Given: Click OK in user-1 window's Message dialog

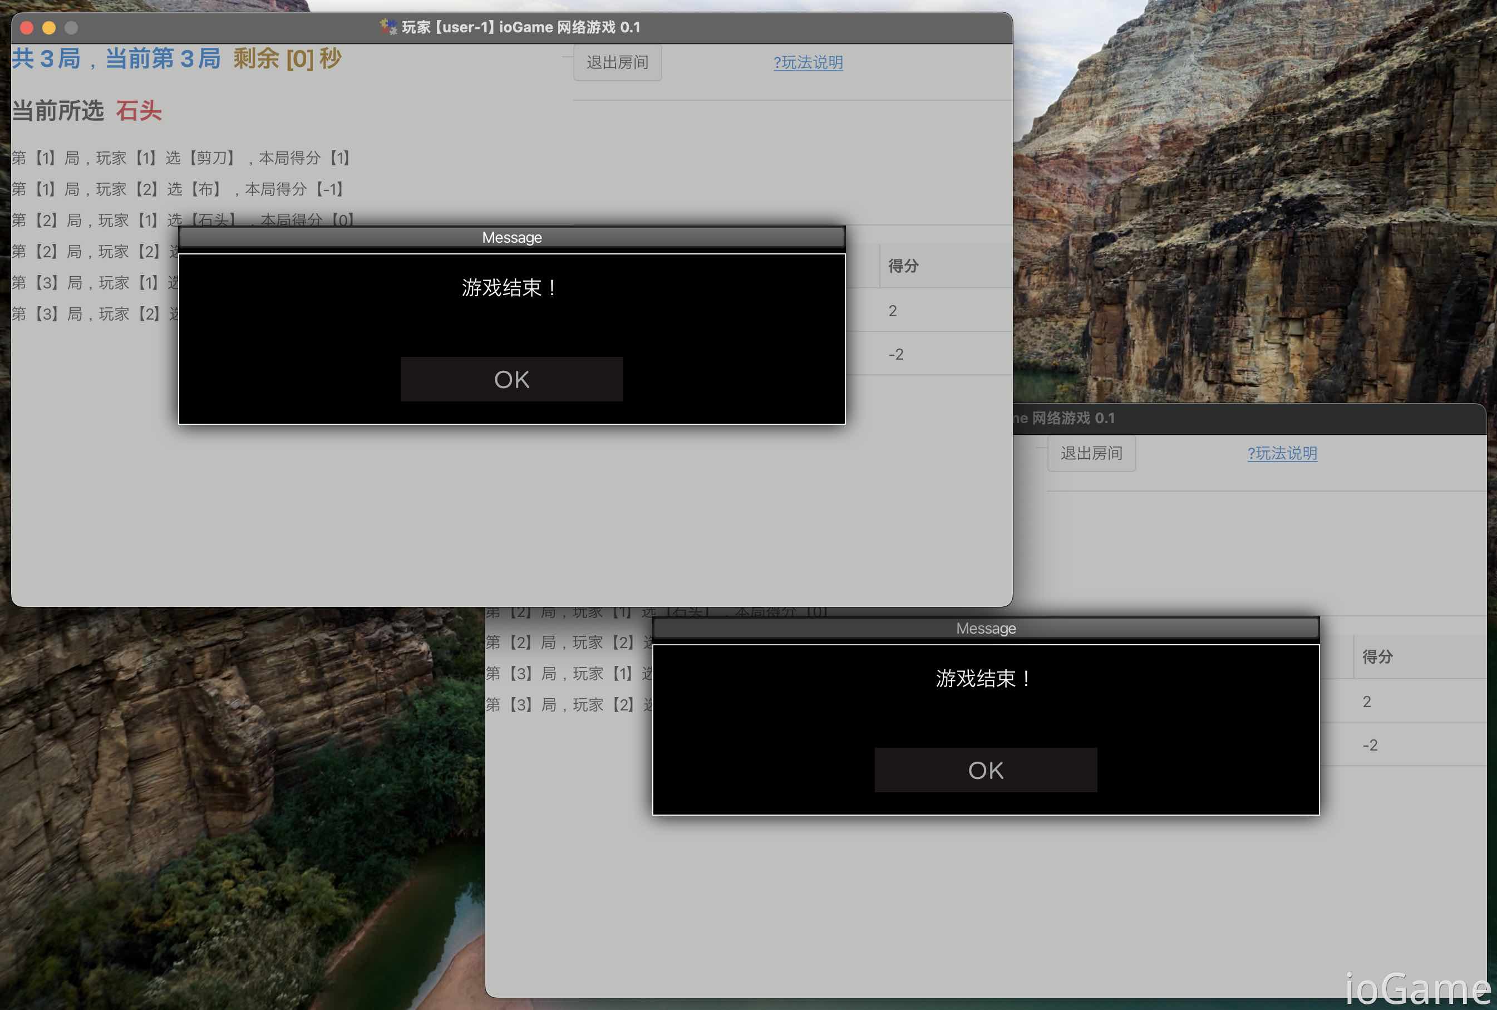Looking at the screenshot, I should pyautogui.click(x=511, y=379).
